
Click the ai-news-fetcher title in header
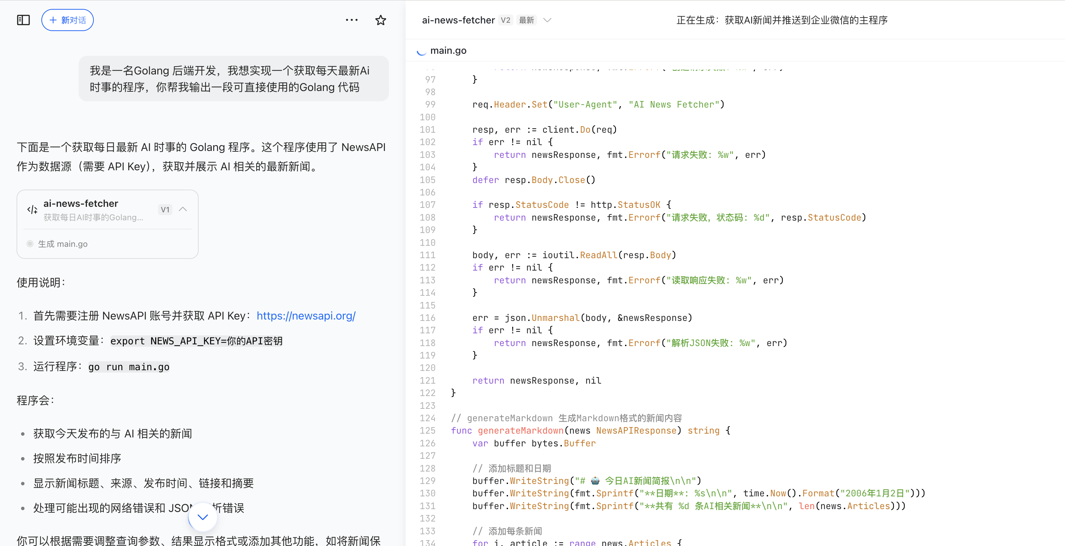point(458,20)
